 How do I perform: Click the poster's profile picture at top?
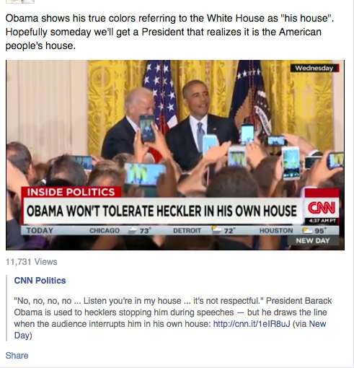click(x=20, y=1)
